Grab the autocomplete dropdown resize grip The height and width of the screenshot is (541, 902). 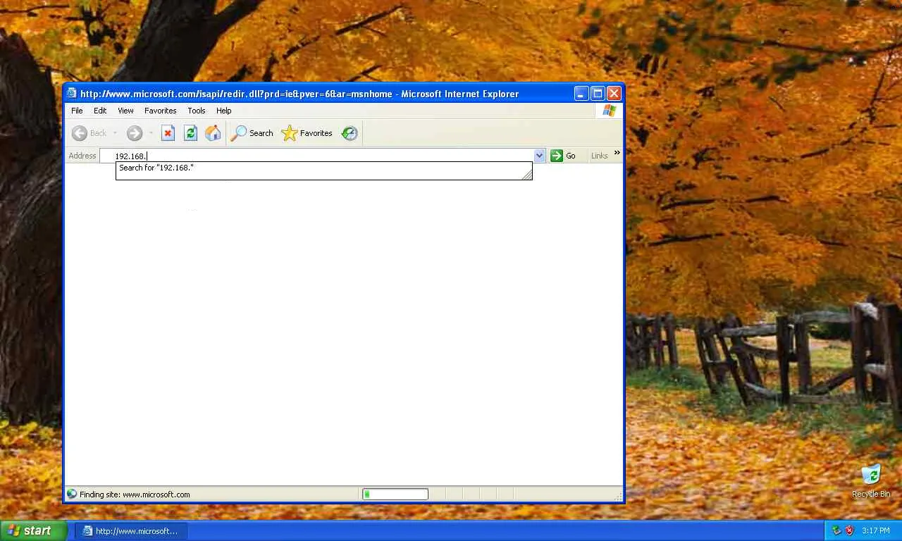[526, 174]
